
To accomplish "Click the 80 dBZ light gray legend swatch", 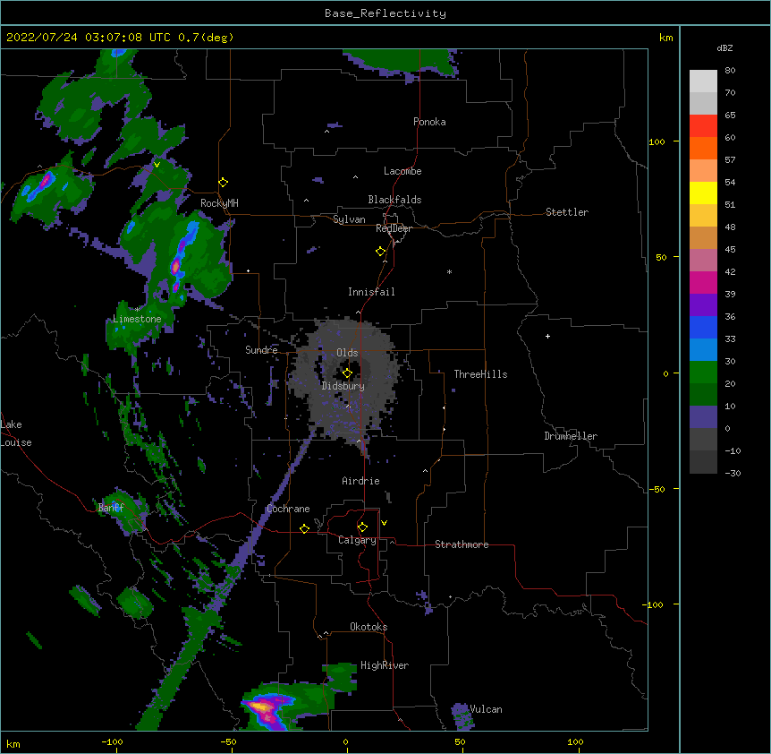I will (x=703, y=81).
